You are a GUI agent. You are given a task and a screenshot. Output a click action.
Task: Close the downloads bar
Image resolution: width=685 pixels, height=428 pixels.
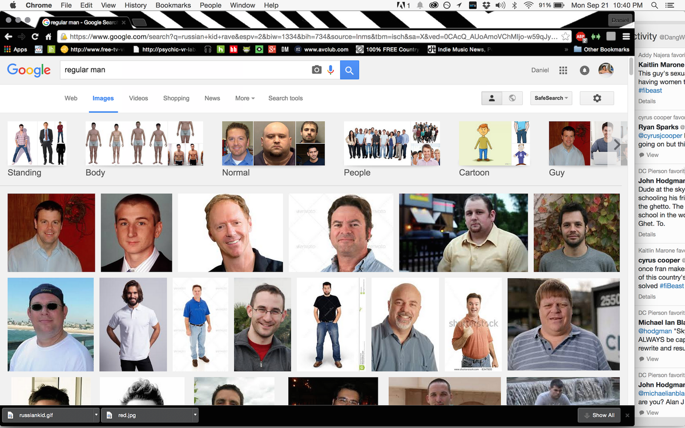(627, 415)
